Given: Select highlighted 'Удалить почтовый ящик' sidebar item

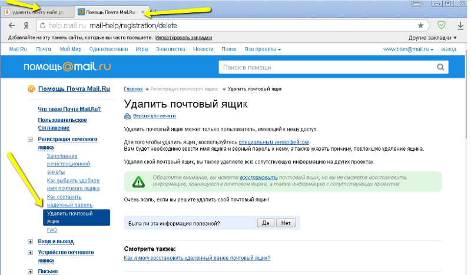Looking at the screenshot, I should (x=77, y=218).
